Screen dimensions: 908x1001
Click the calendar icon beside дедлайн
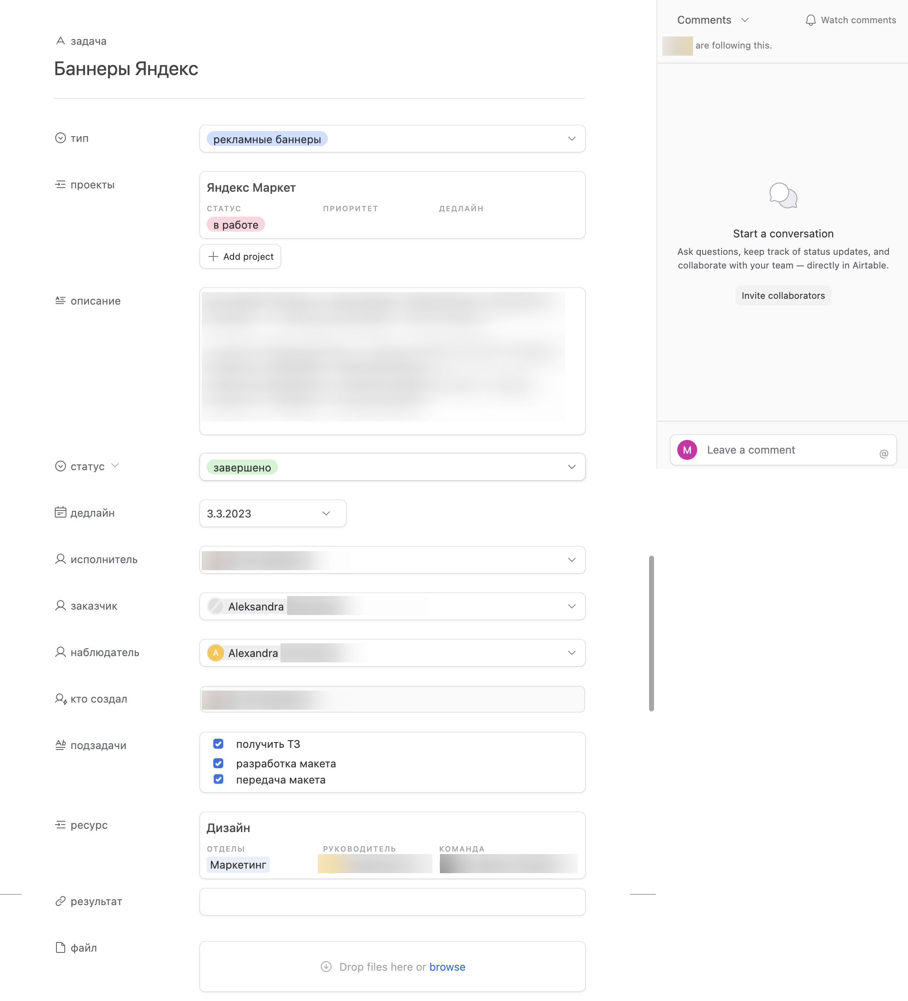(60, 512)
